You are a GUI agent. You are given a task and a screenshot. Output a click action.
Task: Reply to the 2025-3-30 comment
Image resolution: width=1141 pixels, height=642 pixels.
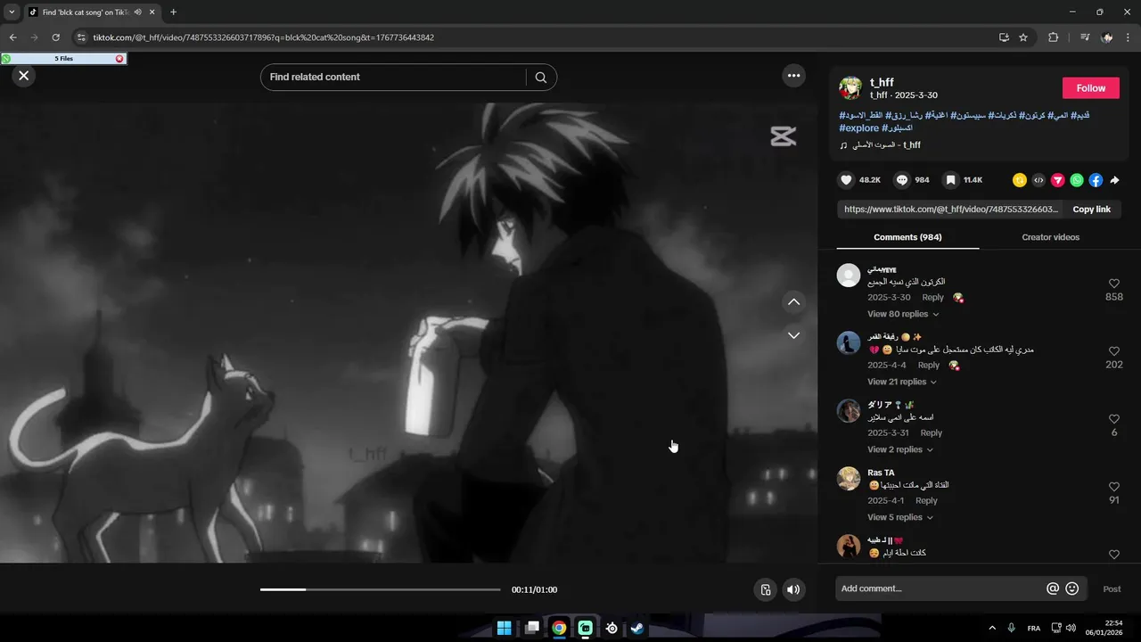pyautogui.click(x=932, y=298)
